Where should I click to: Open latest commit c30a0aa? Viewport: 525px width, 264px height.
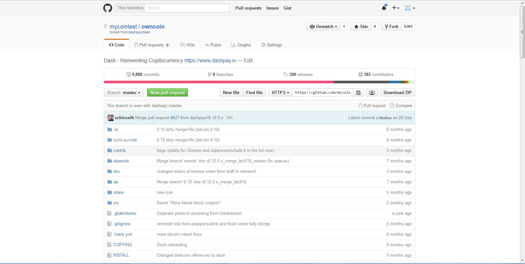[x=384, y=118]
